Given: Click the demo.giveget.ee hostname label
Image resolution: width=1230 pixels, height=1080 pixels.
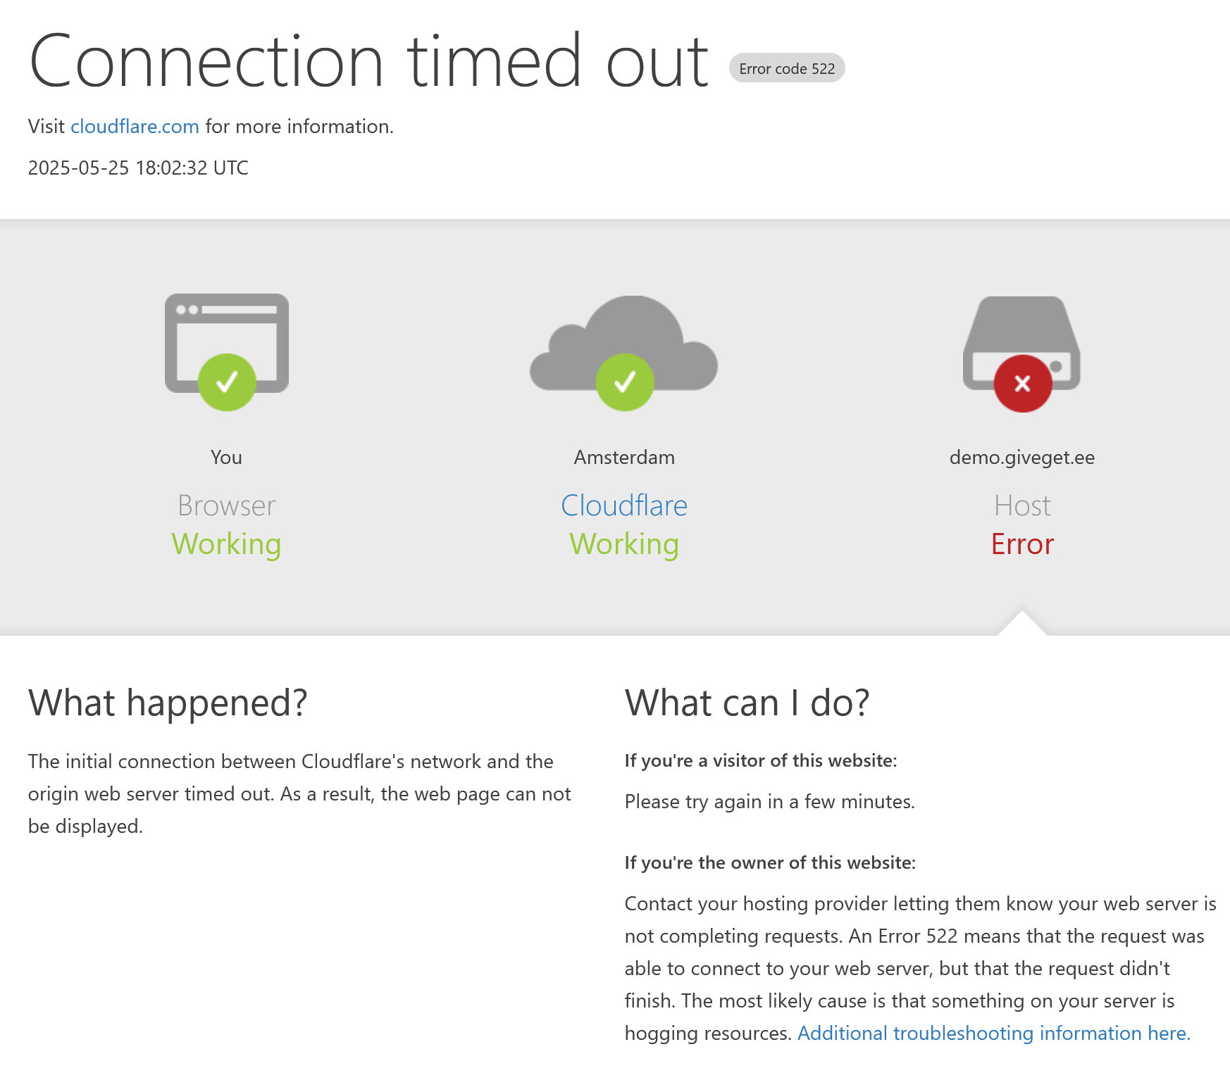Looking at the screenshot, I should (x=1022, y=458).
